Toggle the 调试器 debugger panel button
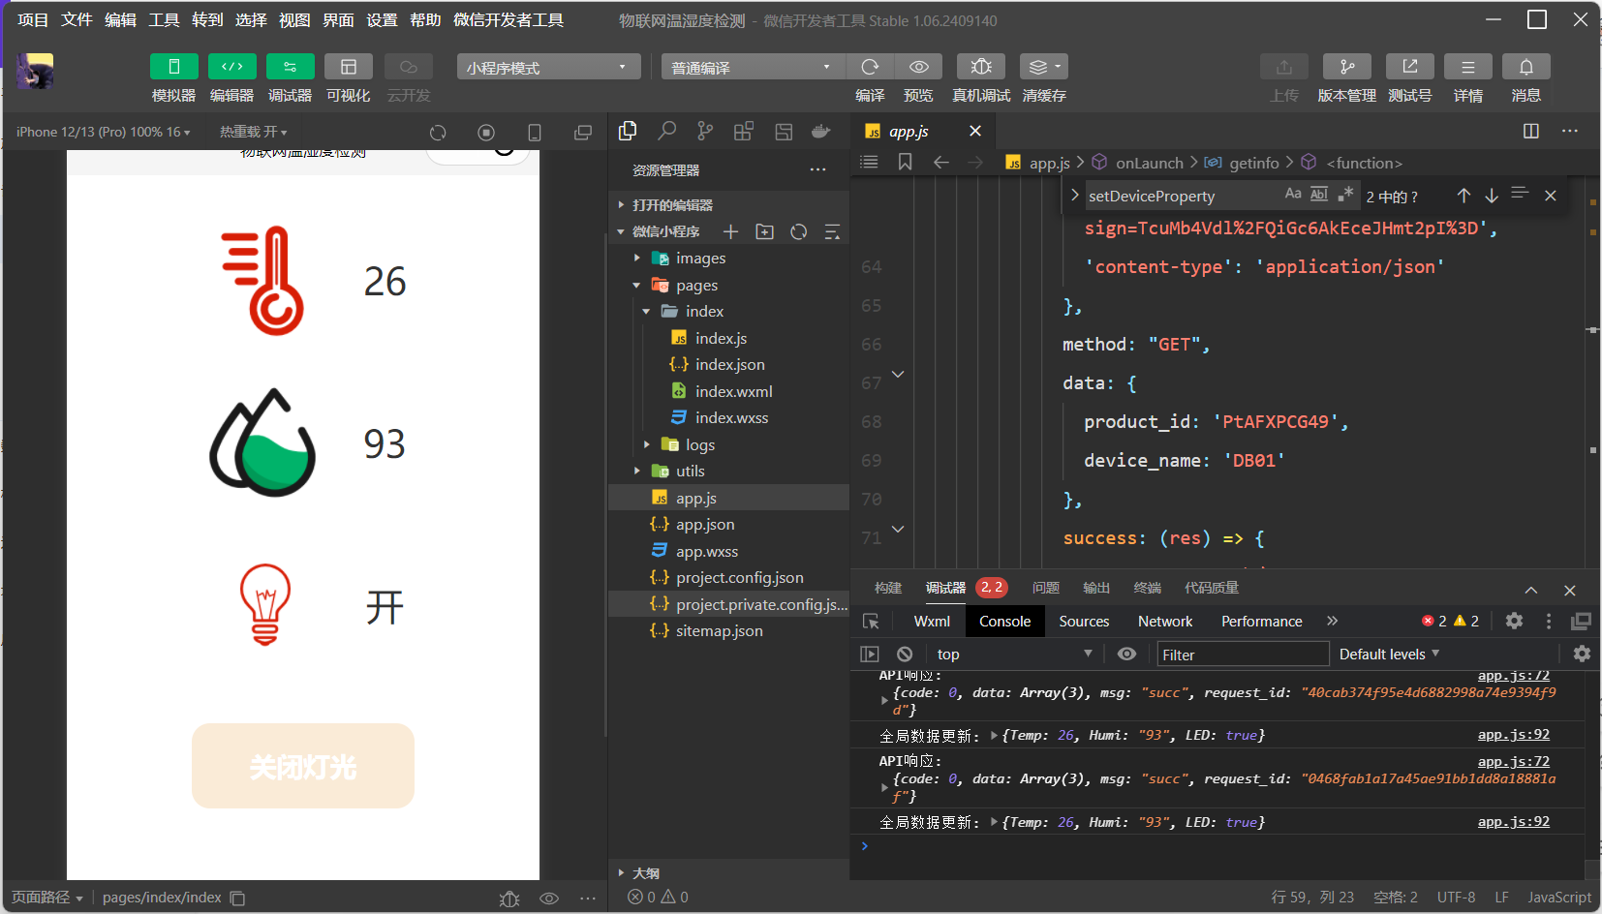 pyautogui.click(x=291, y=67)
